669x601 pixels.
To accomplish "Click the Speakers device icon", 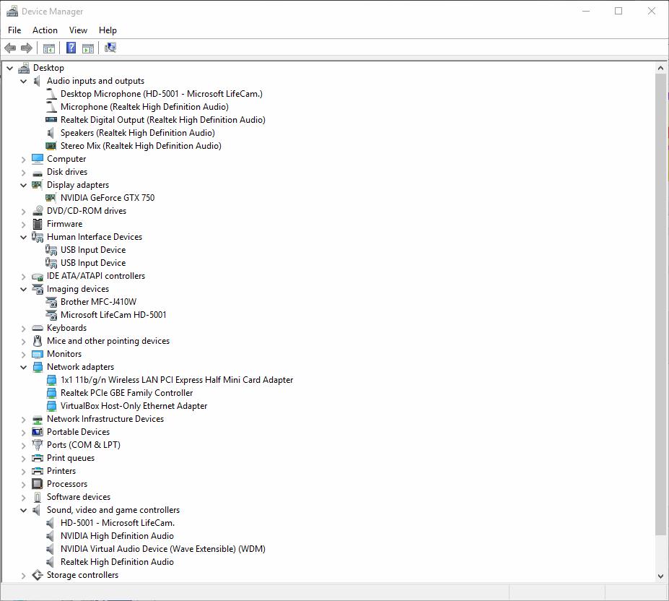I will (x=51, y=133).
